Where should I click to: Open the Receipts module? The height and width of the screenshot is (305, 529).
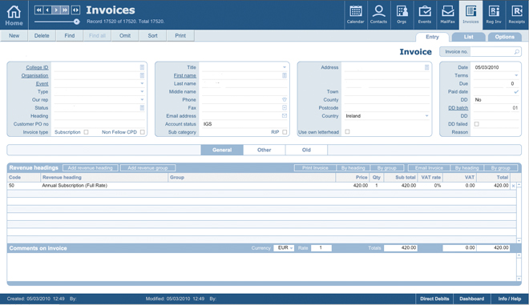click(516, 14)
